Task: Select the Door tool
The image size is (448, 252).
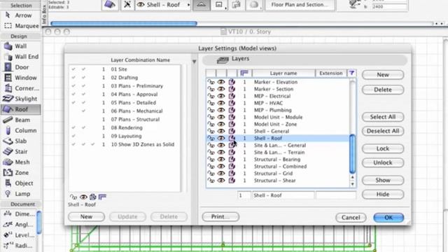Action: (x=17, y=67)
